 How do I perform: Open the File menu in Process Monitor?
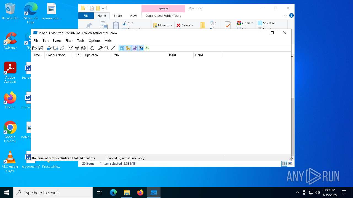pyautogui.click(x=36, y=40)
